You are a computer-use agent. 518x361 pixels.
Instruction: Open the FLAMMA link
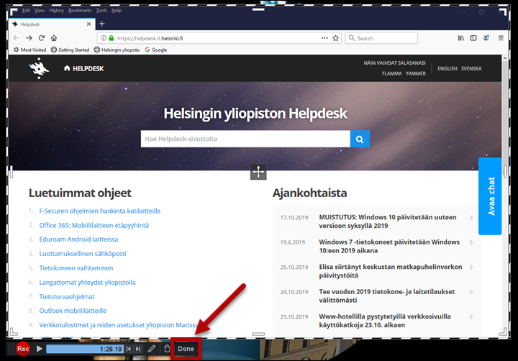pyautogui.click(x=392, y=73)
